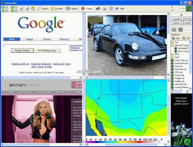Open the Groups tab on Google

pyautogui.click(x=47, y=39)
